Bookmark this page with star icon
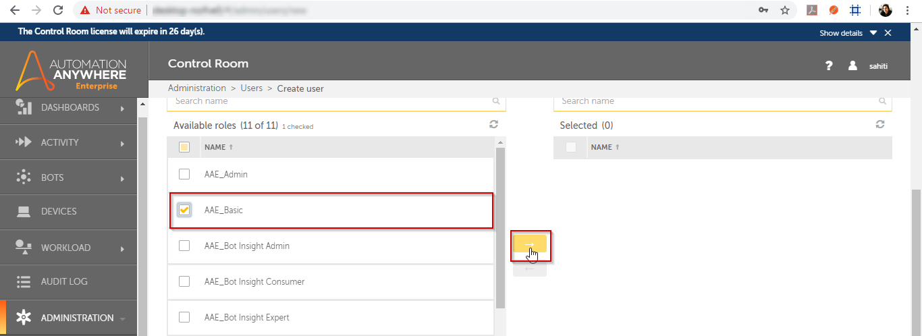The image size is (922, 336). (x=785, y=10)
